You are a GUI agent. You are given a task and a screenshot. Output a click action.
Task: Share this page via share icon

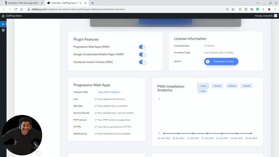coord(227,9)
